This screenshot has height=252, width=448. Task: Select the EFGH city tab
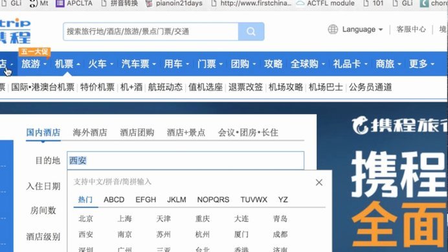(x=146, y=200)
